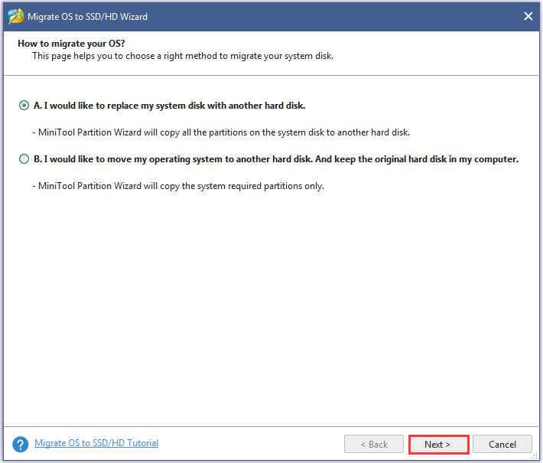Click the Cancel button
The image size is (543, 463).
(502, 445)
